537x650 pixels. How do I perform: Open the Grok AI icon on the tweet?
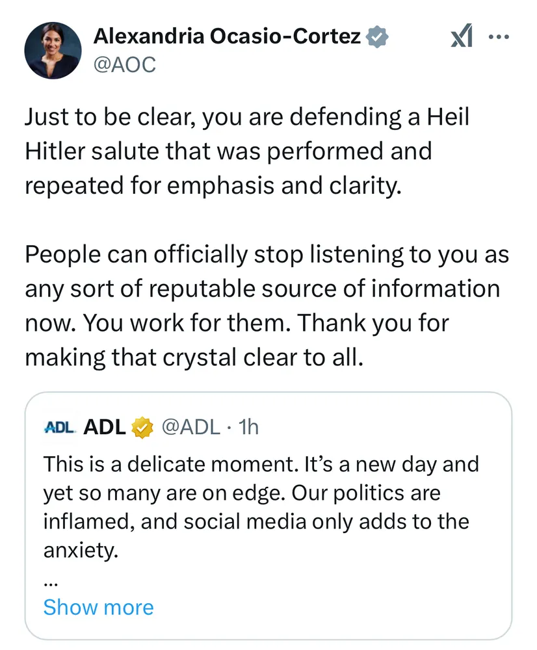click(462, 37)
